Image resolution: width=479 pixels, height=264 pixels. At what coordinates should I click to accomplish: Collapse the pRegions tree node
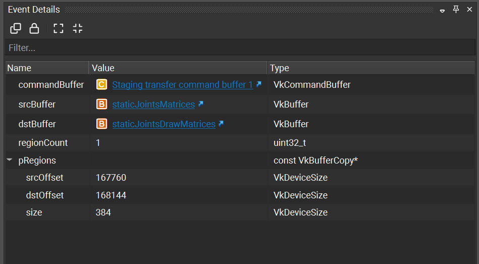(10, 161)
